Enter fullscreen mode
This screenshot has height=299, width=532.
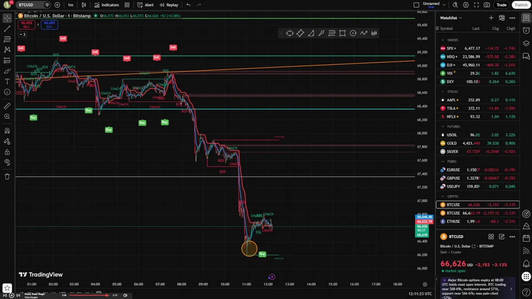click(x=476, y=5)
